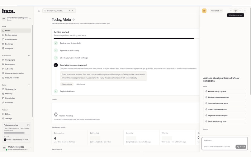Click checkmark for Check your voice match settings
The image size is (251, 157).
[56, 58]
